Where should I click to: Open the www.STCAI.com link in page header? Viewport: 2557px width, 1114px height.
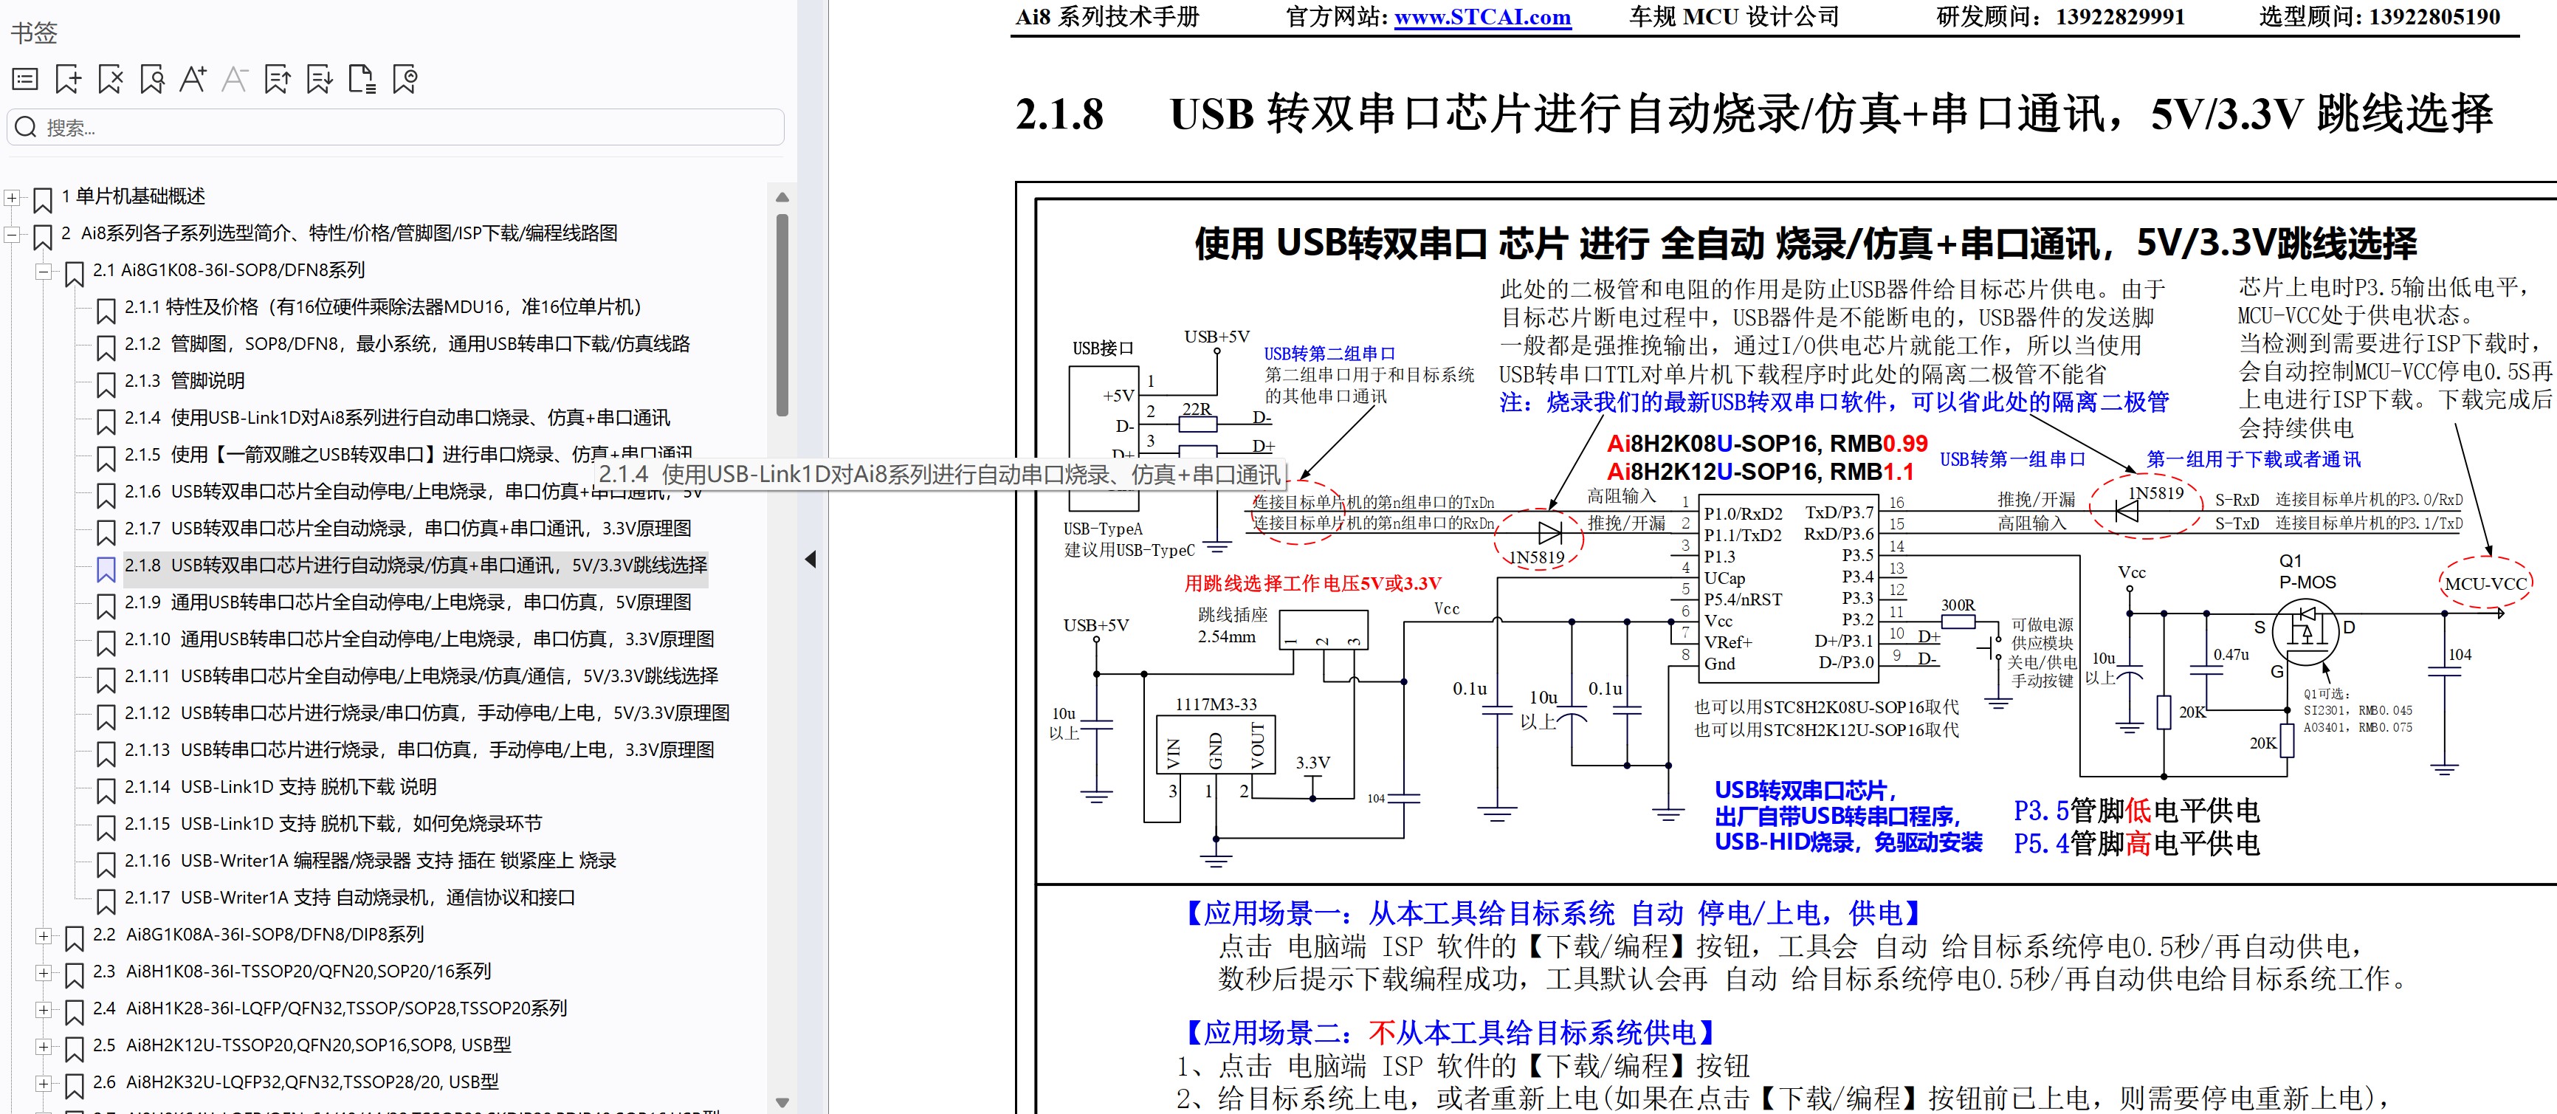tap(1482, 17)
